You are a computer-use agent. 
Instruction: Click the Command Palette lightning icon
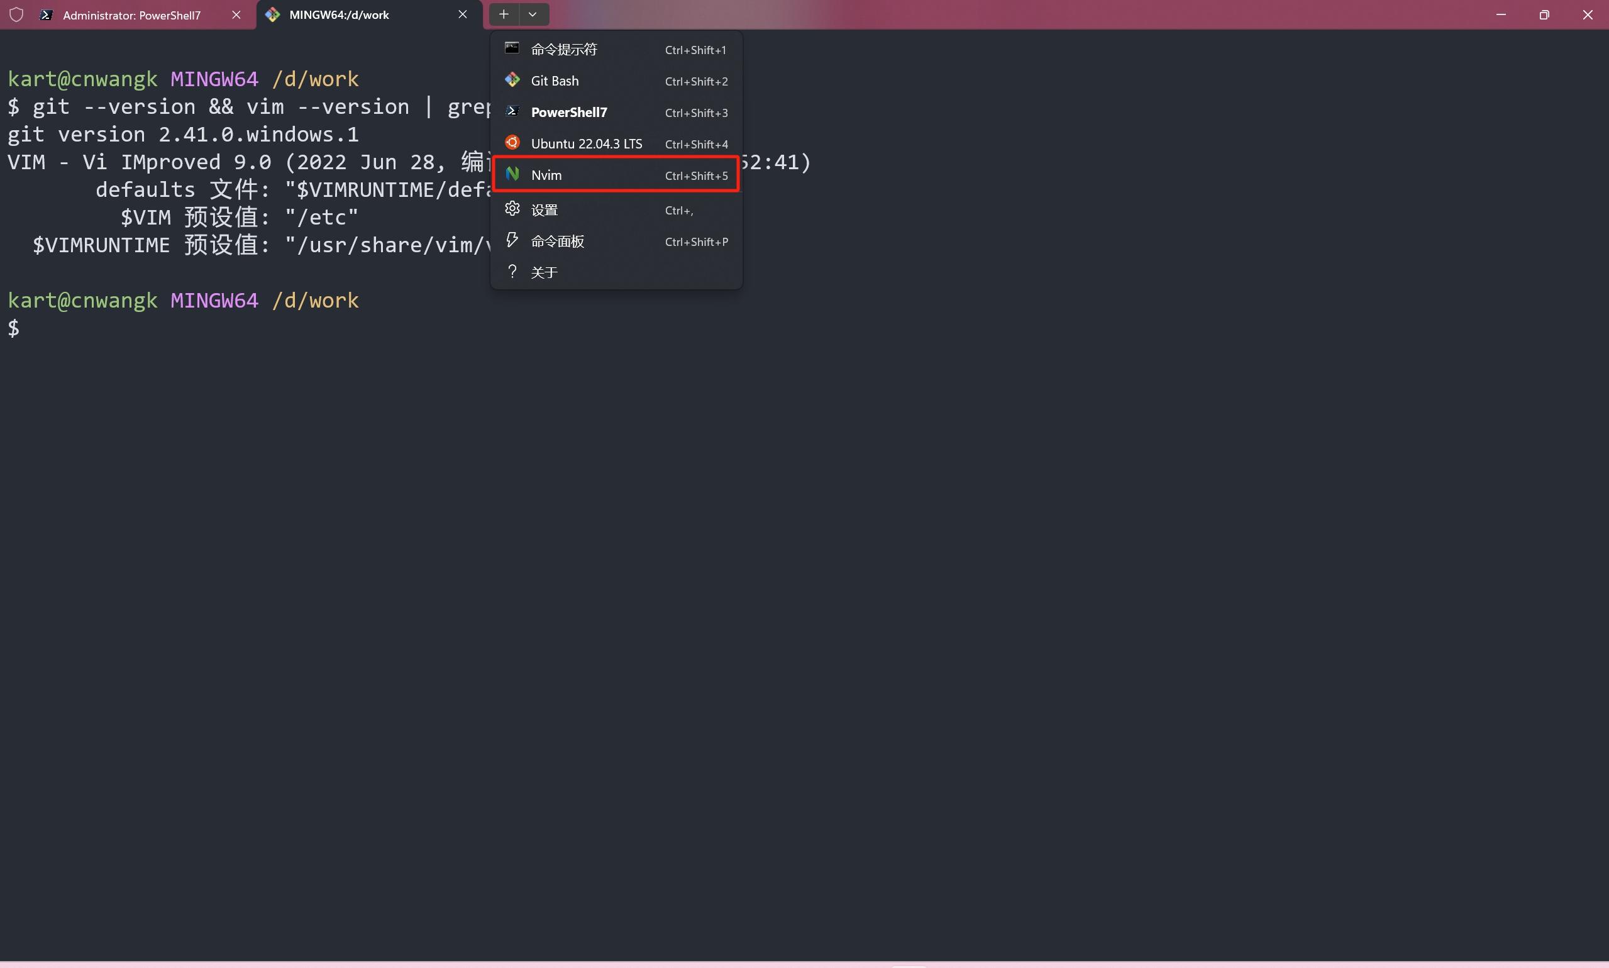click(x=512, y=240)
